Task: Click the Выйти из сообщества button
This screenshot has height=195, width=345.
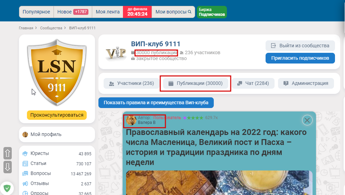Action: click(x=300, y=46)
